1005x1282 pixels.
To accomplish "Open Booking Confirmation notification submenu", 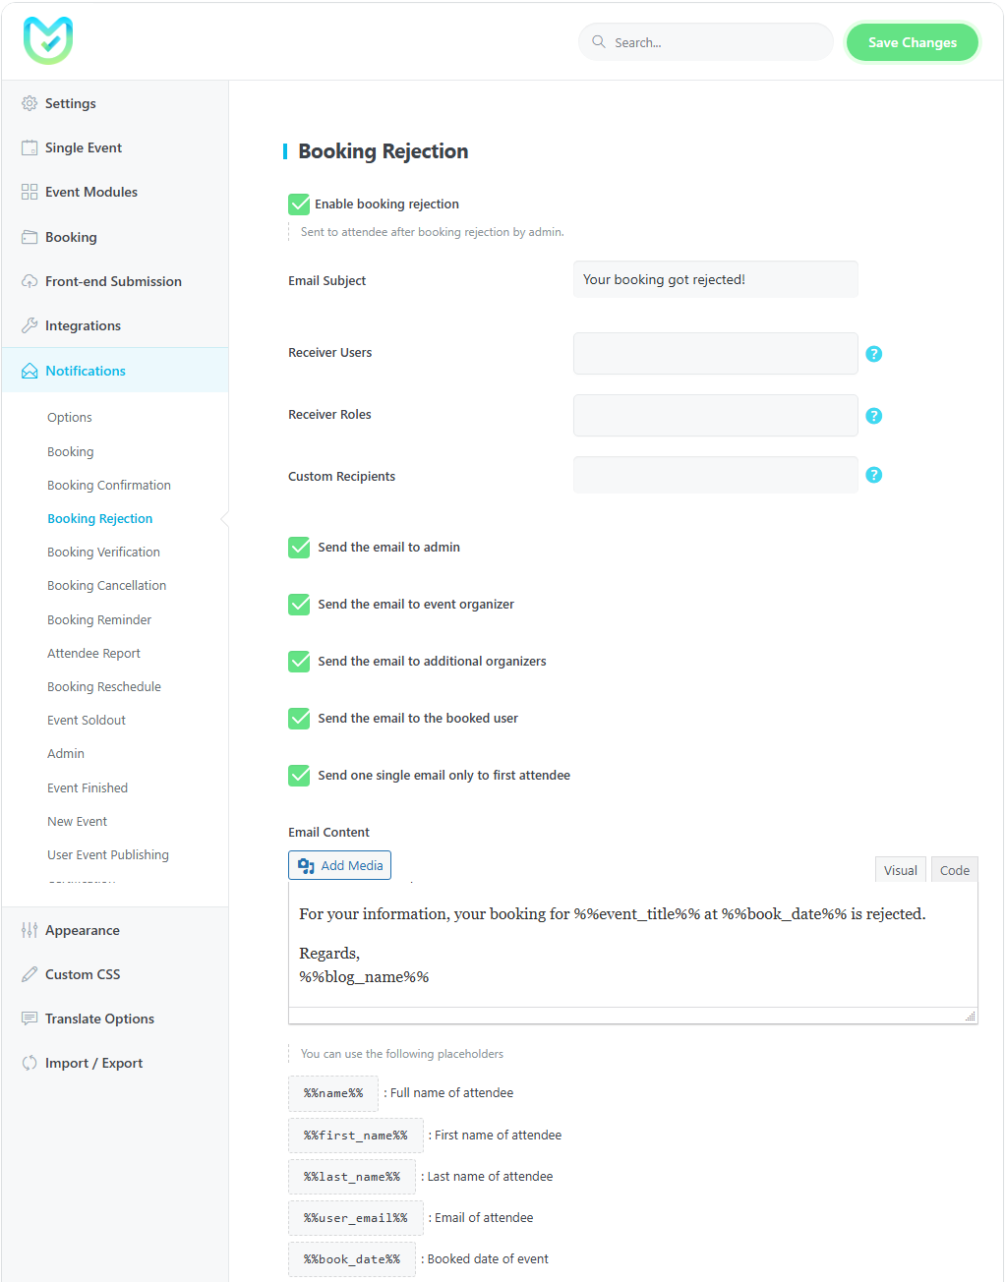I will point(109,486).
